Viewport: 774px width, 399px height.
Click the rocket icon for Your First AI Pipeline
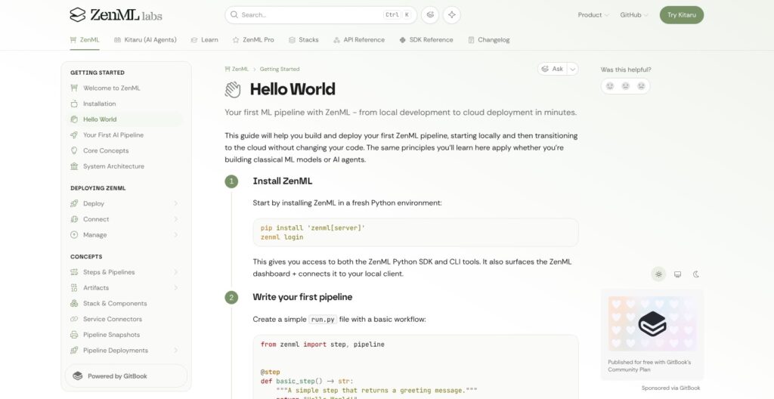74,135
